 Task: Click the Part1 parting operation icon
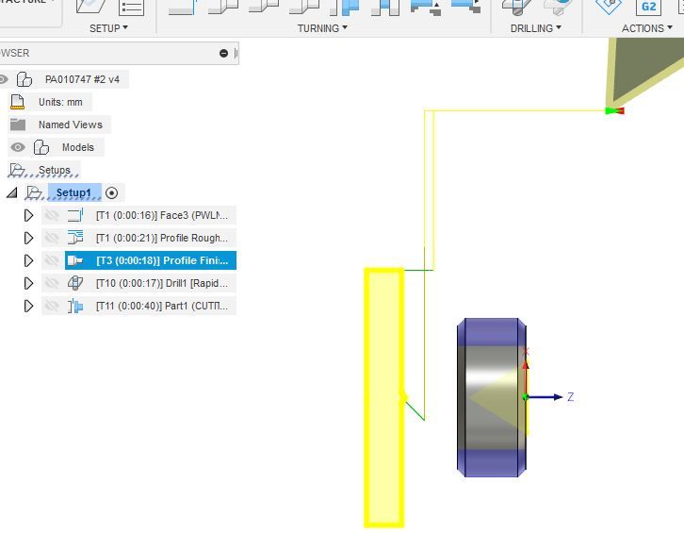click(75, 306)
